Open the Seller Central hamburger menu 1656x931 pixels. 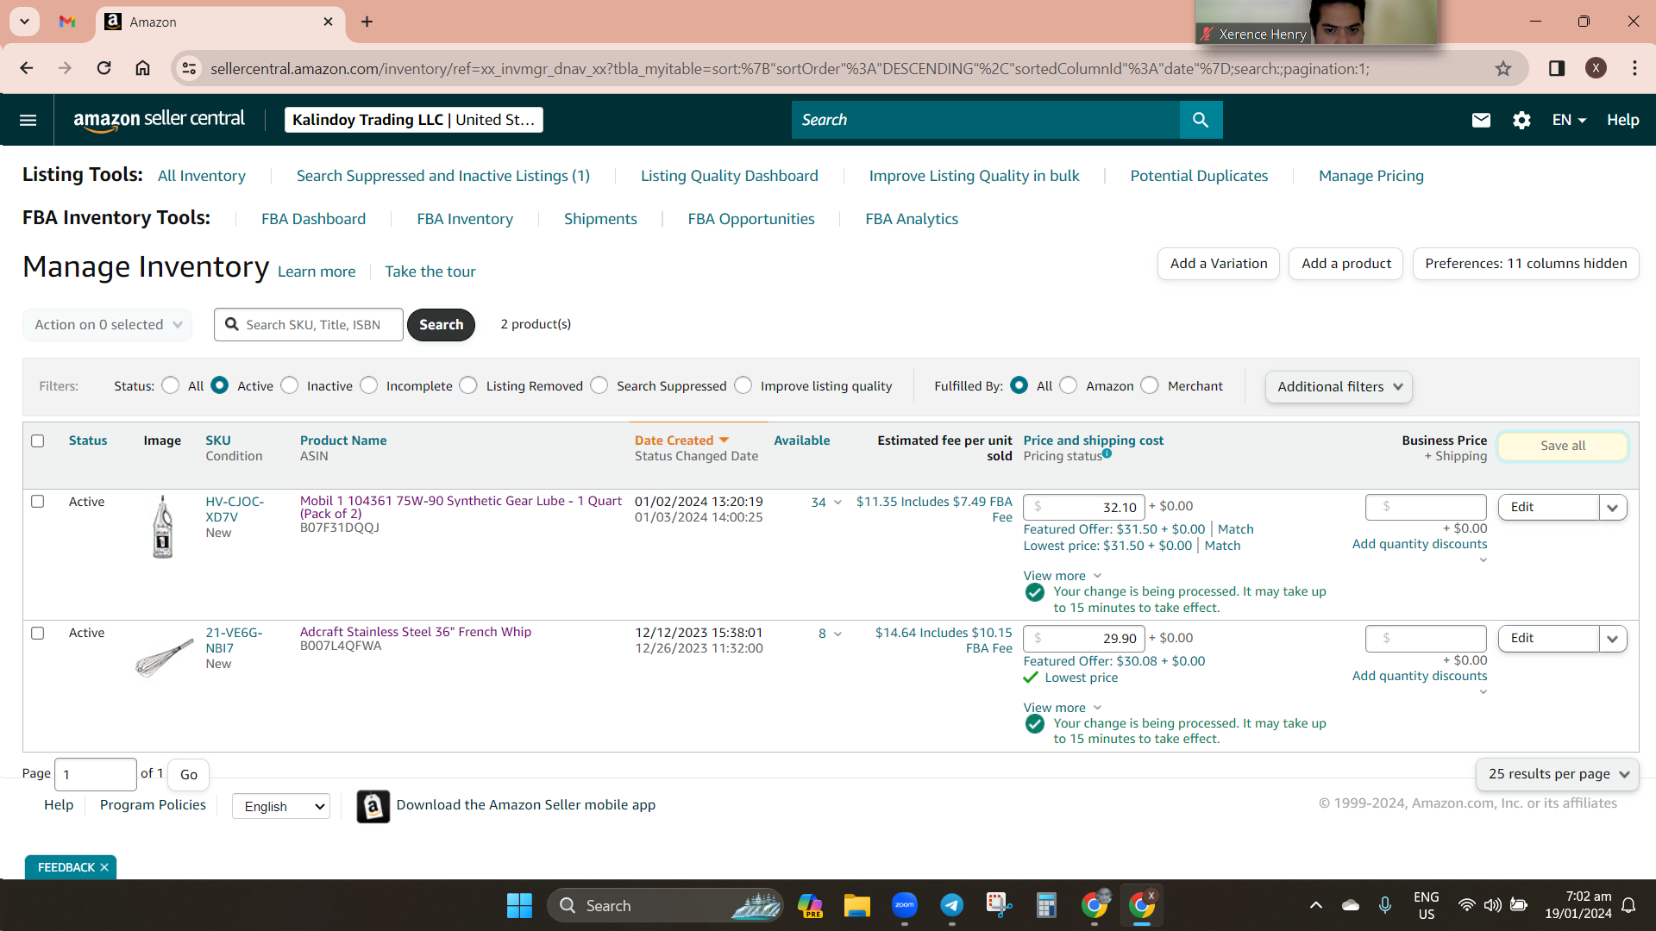[x=28, y=120]
